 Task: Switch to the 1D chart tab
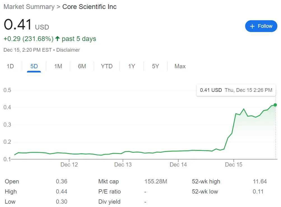pos(10,66)
